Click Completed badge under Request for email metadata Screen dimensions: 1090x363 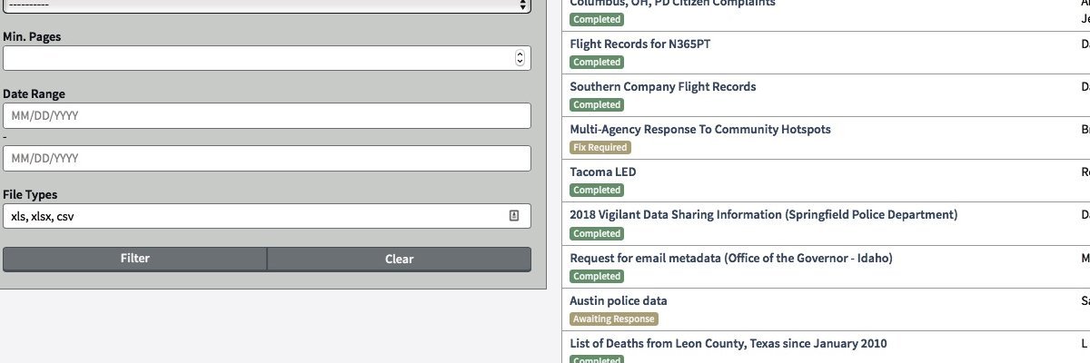click(x=597, y=276)
